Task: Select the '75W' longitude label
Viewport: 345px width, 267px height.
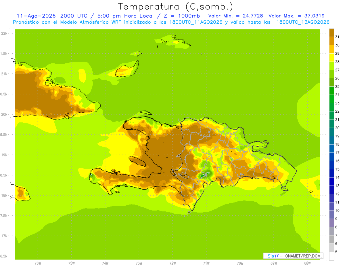Action: (72, 263)
